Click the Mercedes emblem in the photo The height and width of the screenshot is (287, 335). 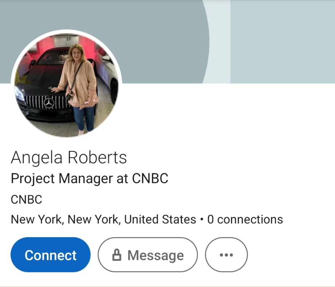coord(49,103)
